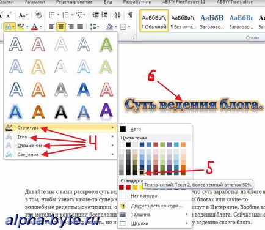265x230 pixels.
Task: Click the numbered list icon
Action: pyautogui.click(x=65, y=15)
